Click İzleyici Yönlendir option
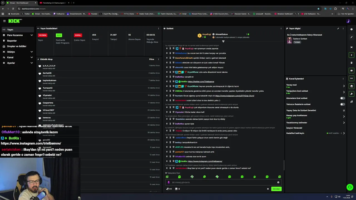 tap(294, 128)
